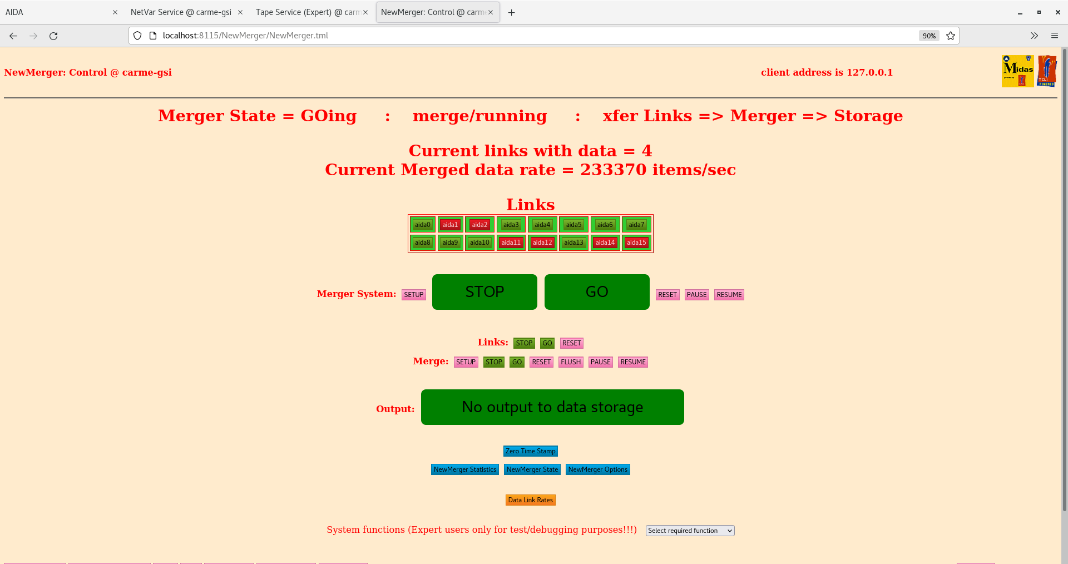Toggle the red aida14 data link
The image size is (1068, 564).
tap(605, 243)
